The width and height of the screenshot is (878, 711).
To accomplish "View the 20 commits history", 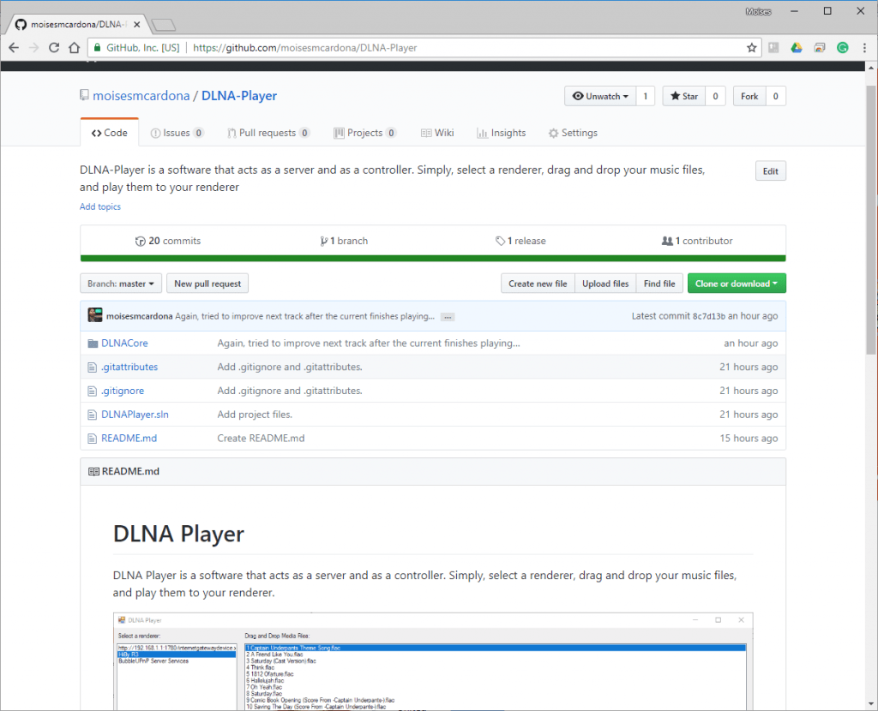I will (168, 241).
